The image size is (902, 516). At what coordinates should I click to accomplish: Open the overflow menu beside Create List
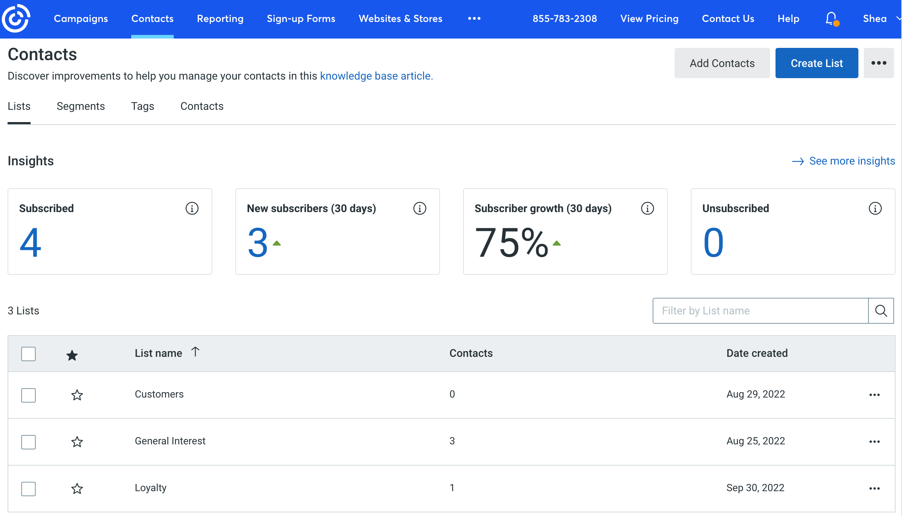pos(879,63)
